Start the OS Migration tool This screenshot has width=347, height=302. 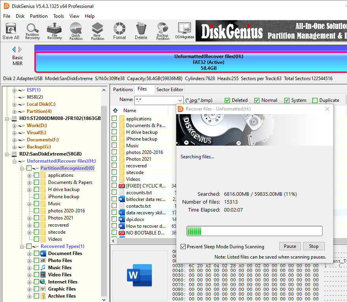pyautogui.click(x=185, y=31)
